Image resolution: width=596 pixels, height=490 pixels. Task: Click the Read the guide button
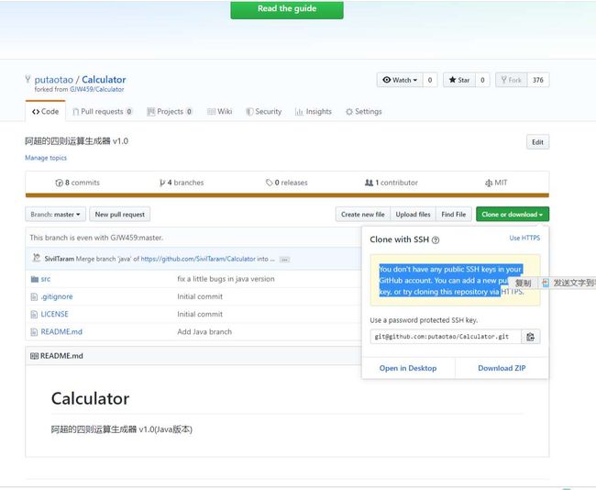click(x=287, y=9)
